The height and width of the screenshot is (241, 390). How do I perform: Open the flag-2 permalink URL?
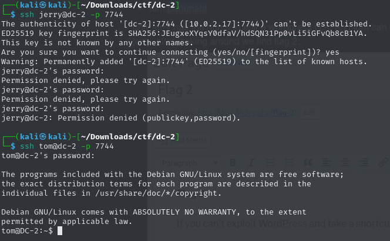point(247,113)
